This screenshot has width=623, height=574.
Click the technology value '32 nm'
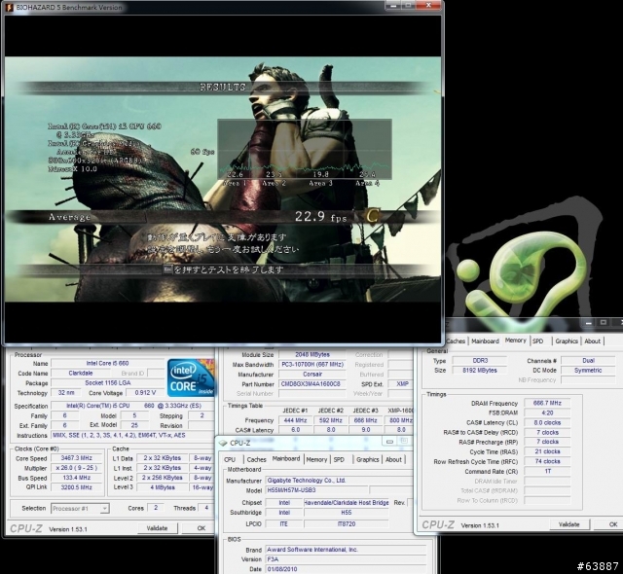66,393
